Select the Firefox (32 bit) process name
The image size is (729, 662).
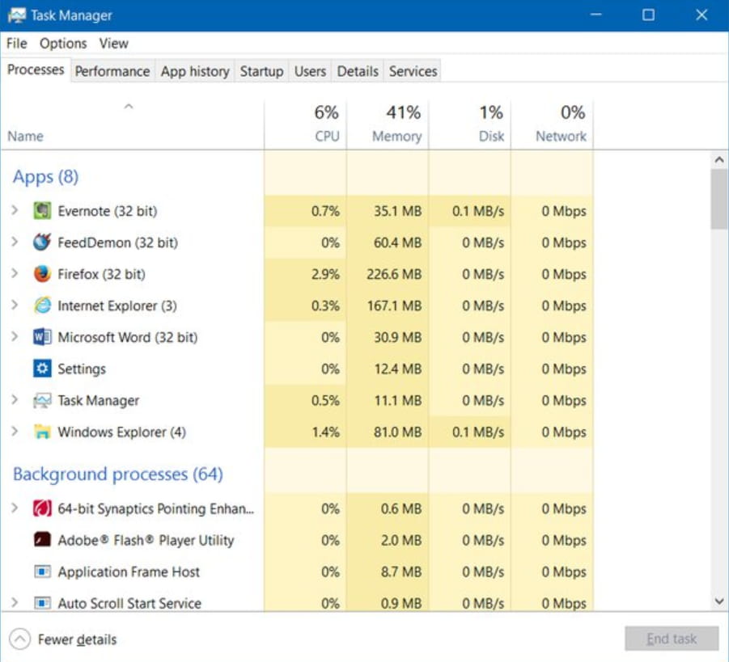[101, 275]
